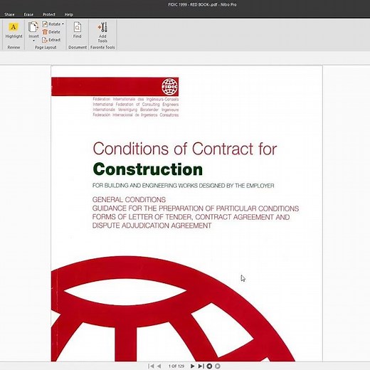The image size is (370, 370).
Task: Click the word Construction in the document
Action: (x=148, y=169)
